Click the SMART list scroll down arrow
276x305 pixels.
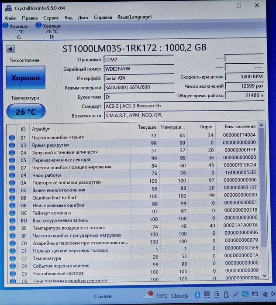tap(265, 276)
